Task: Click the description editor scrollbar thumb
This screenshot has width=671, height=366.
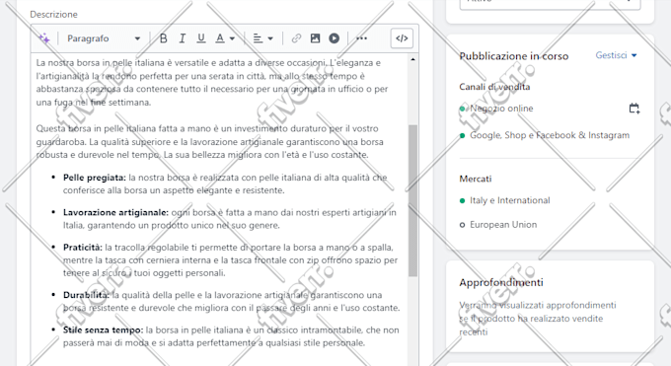Action: (412, 201)
